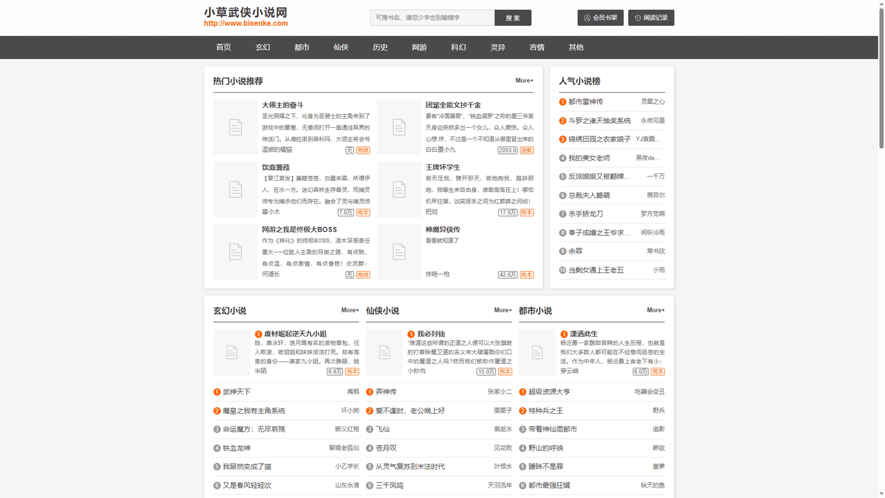Open 从灵气复苏到末法时代 link

(410, 467)
